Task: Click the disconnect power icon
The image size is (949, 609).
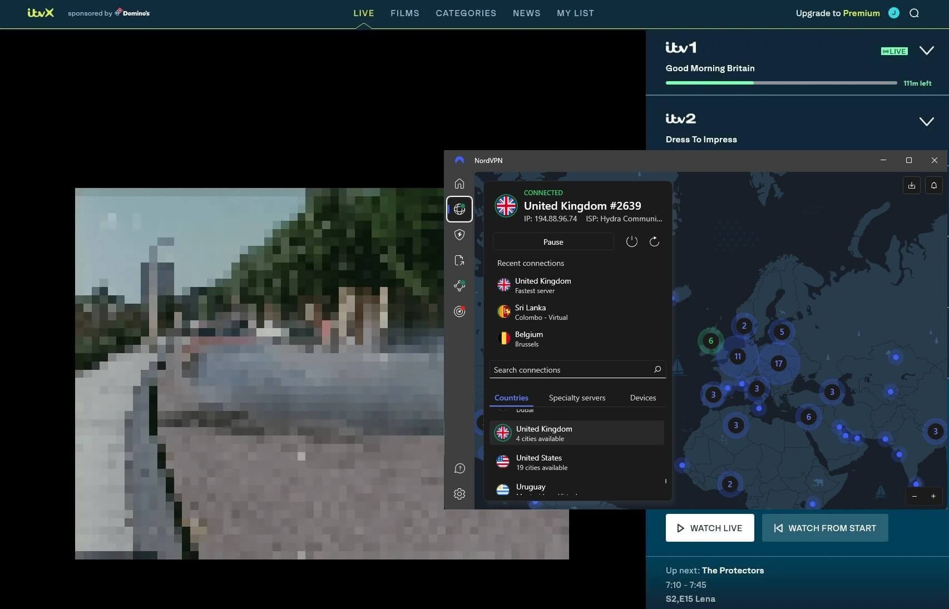Action: click(x=631, y=241)
